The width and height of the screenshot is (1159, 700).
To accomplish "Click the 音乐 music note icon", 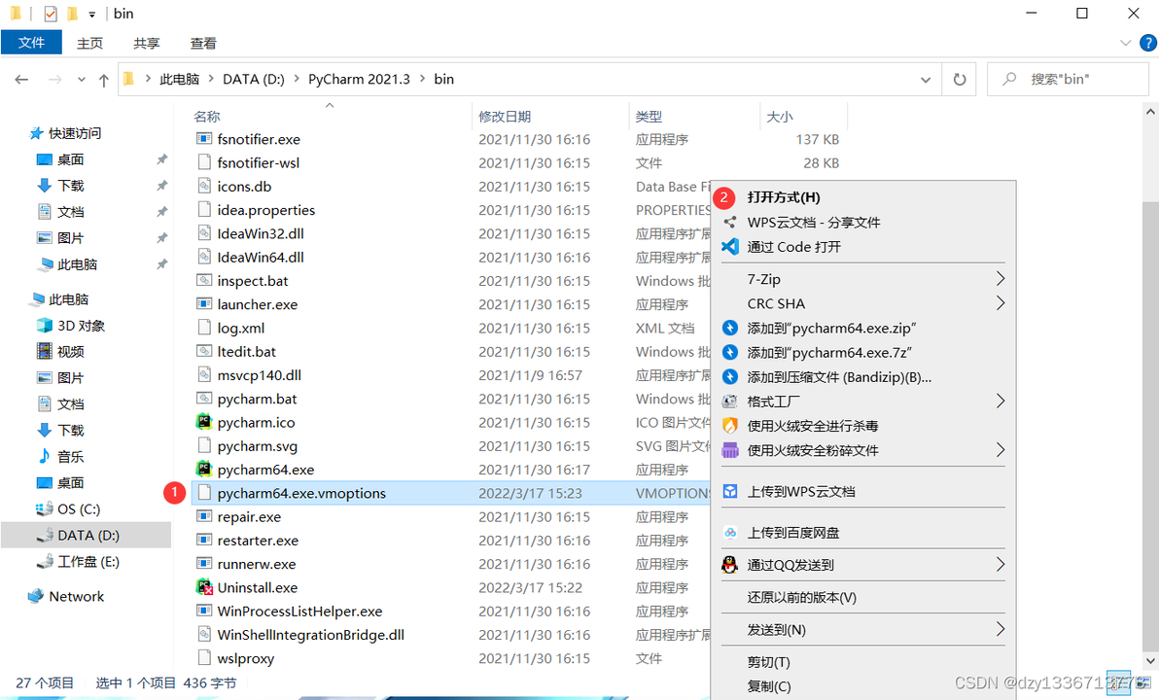I will coord(45,457).
